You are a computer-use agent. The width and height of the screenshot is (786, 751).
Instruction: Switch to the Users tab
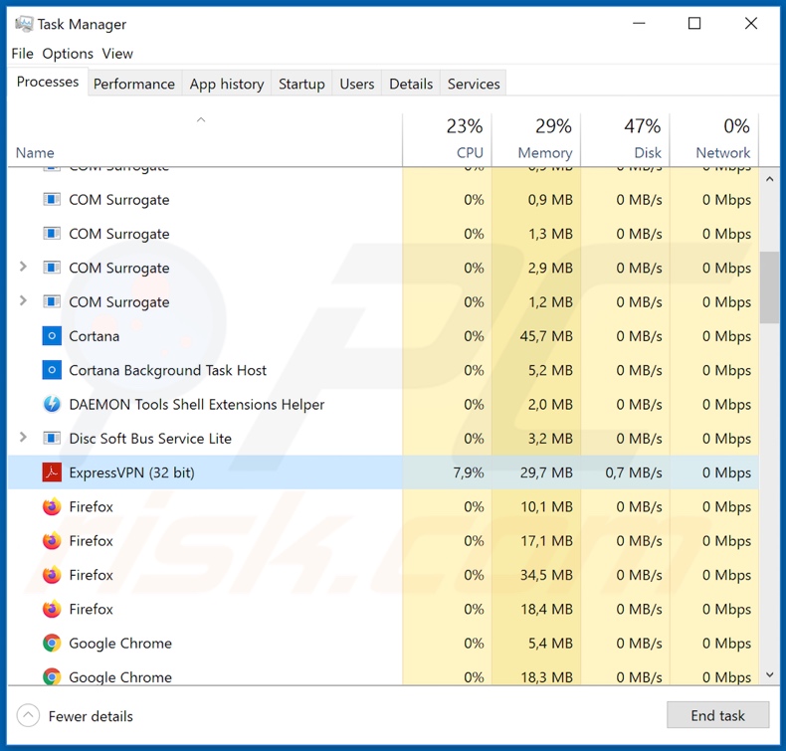tap(357, 84)
